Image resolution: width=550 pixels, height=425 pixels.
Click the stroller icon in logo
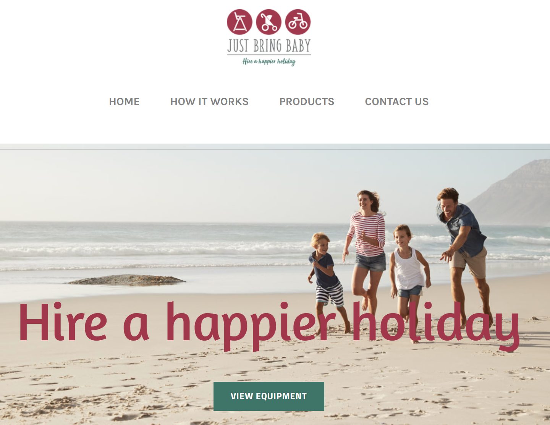pos(269,22)
